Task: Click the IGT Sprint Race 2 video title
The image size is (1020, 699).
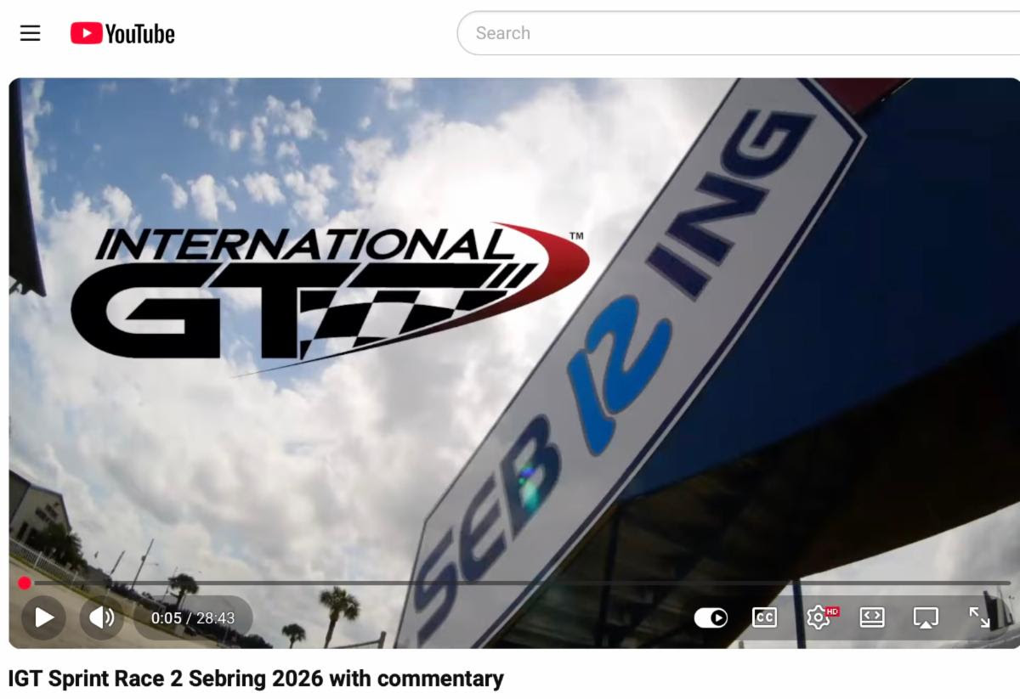Action: tap(256, 679)
